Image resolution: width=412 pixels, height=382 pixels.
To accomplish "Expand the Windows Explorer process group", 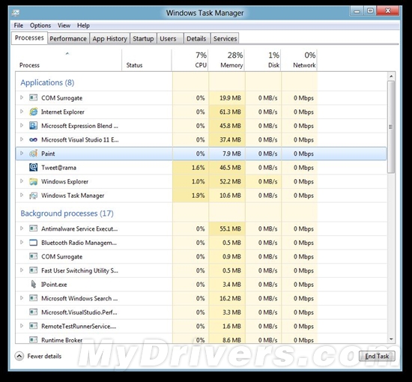I will click(22, 181).
